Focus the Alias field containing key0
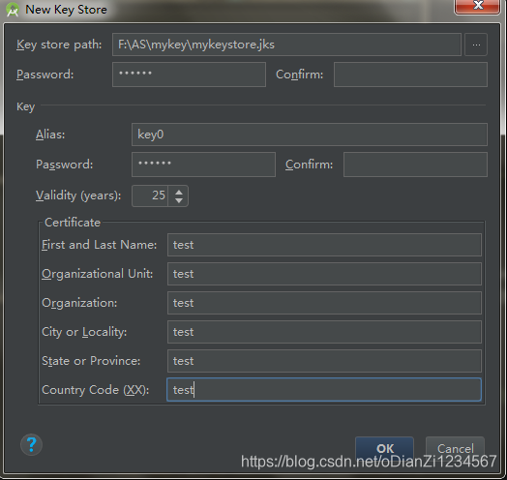The width and height of the screenshot is (507, 480). [309, 135]
